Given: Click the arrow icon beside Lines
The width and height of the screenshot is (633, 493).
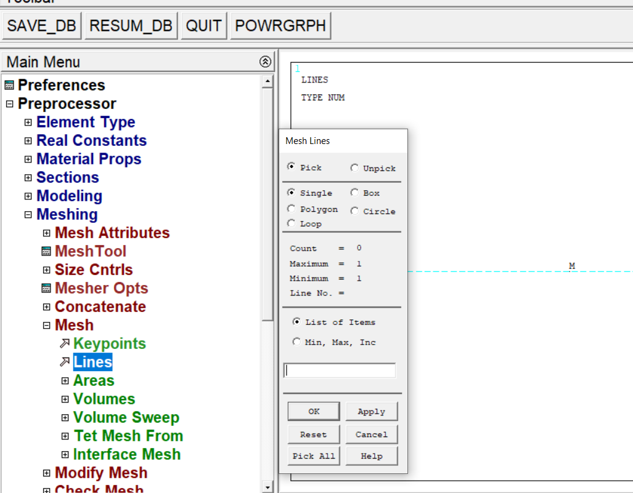Looking at the screenshot, I should point(65,362).
